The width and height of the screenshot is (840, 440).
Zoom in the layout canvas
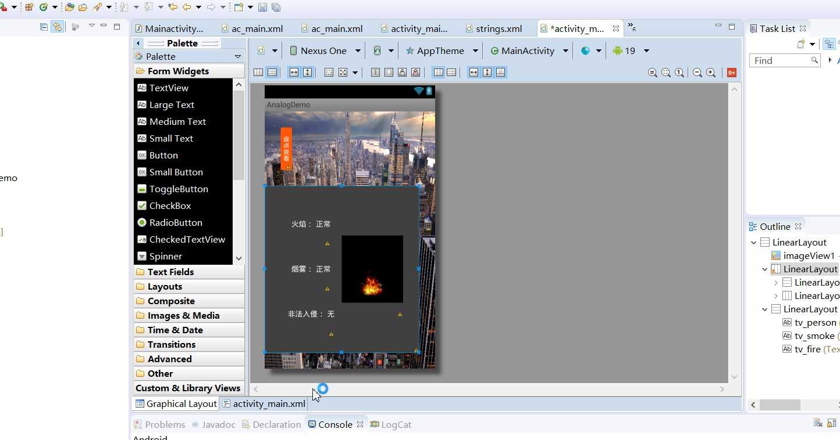click(711, 73)
